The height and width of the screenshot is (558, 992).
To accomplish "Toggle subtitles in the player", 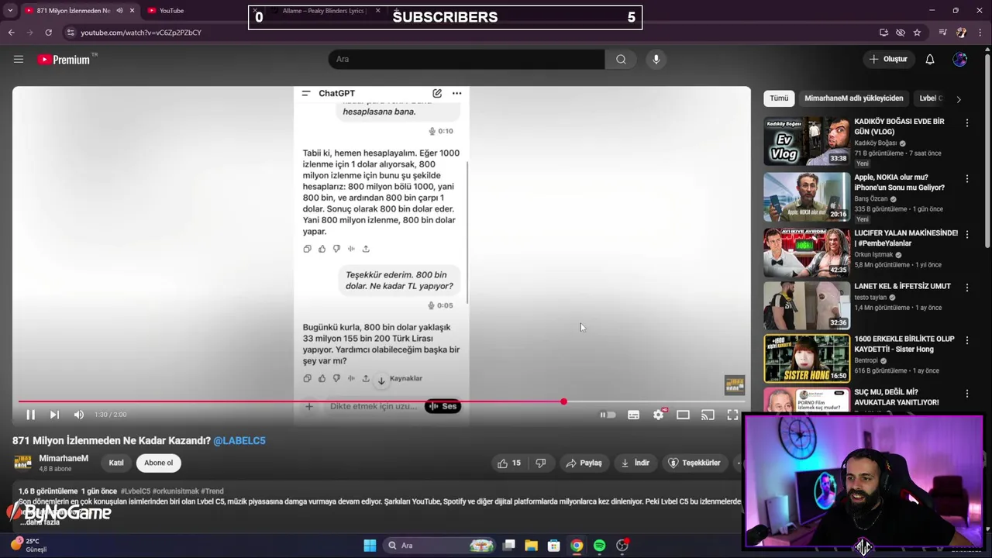I will [x=633, y=415].
